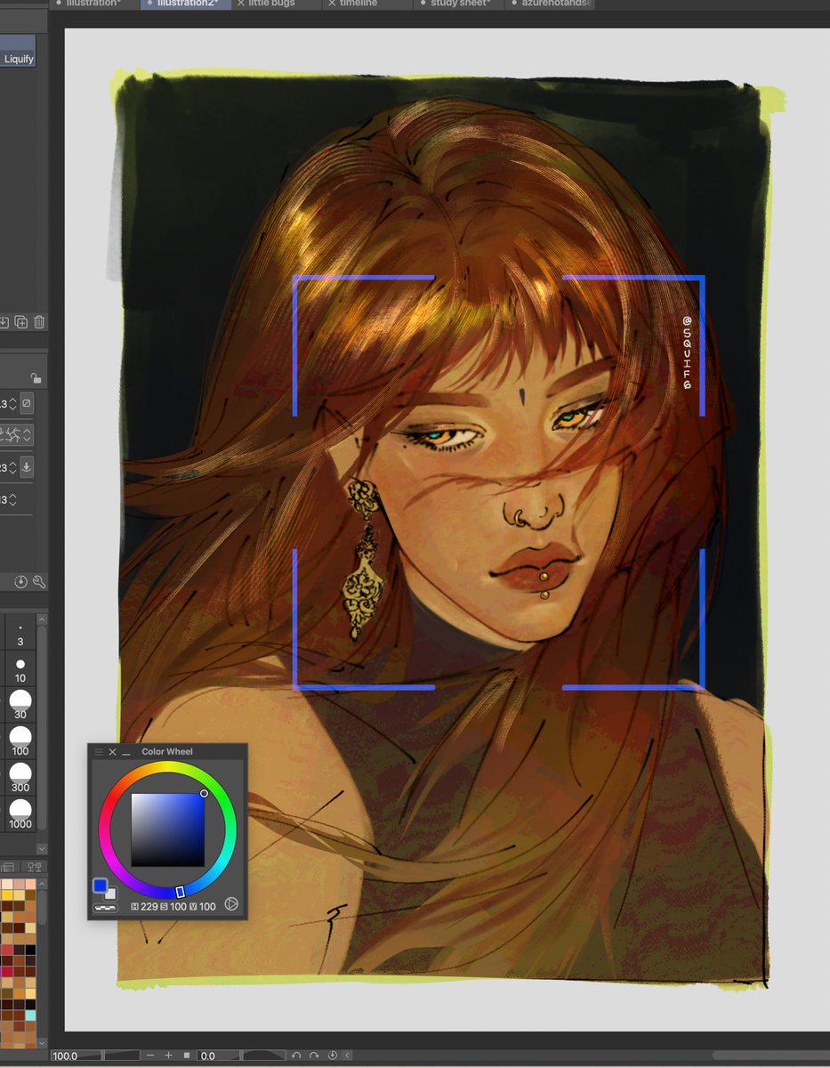Viewport: 830px width, 1068px height.
Task: Click the download arrow setting button
Action: coord(27,466)
